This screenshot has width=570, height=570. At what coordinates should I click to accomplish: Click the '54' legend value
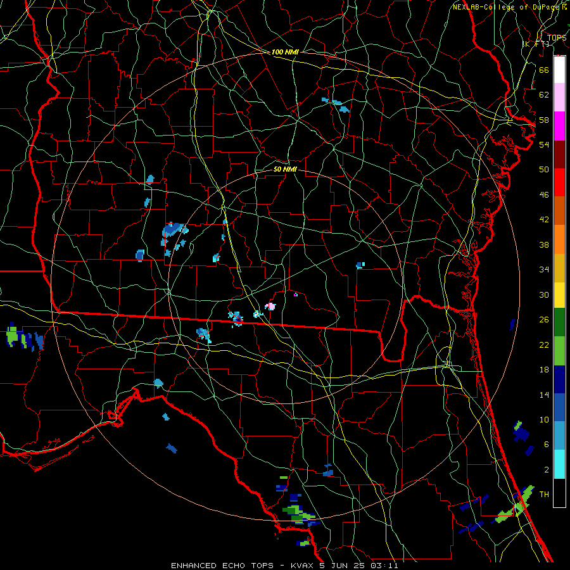point(544,144)
